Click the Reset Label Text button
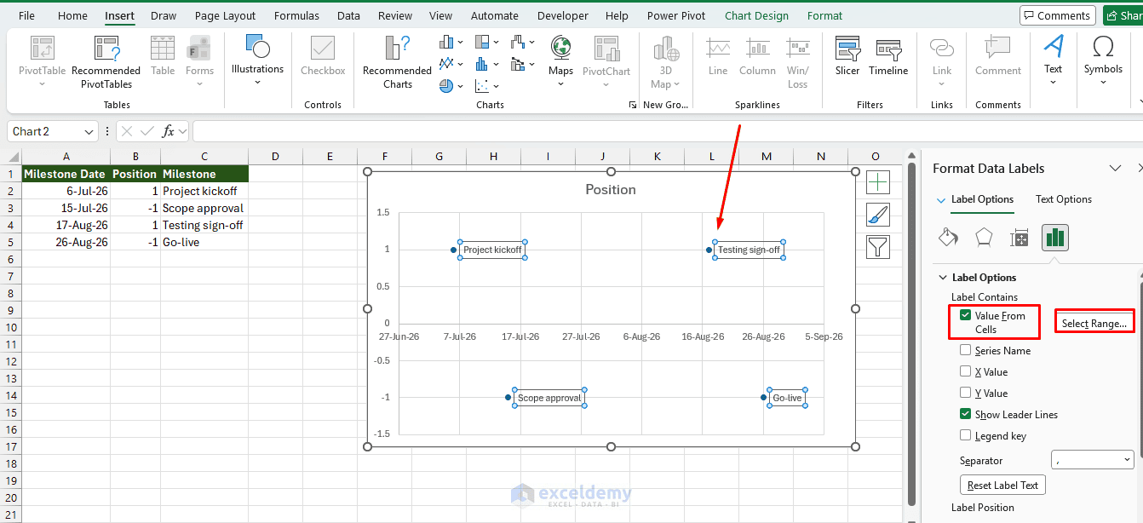Screen dimensions: 1143x523 click(1002, 486)
